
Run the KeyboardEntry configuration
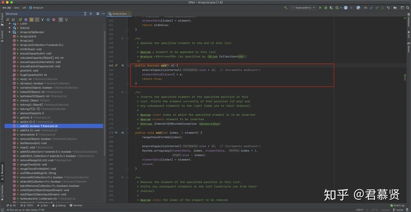320,8
